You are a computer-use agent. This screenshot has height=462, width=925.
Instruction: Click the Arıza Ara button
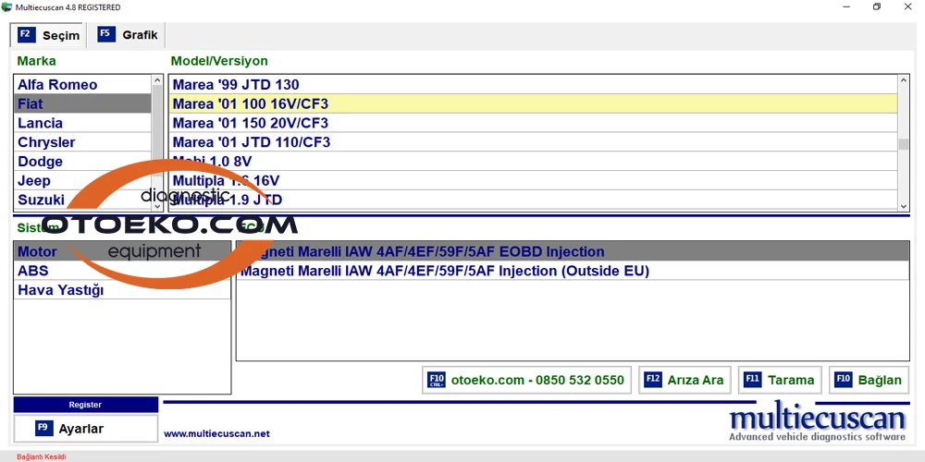click(x=684, y=380)
